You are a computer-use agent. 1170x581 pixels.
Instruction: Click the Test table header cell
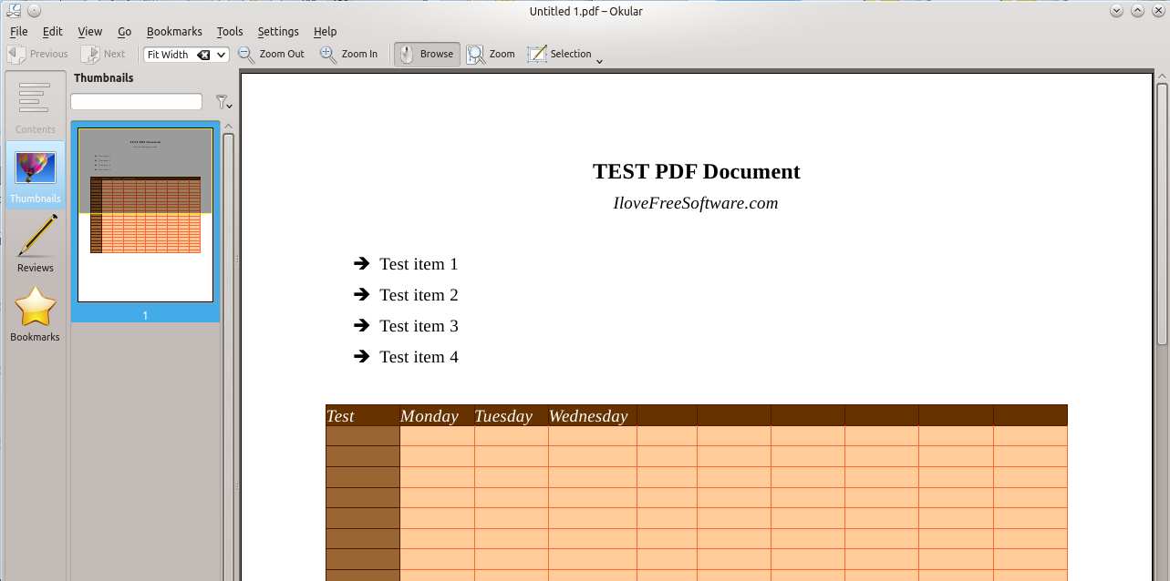pyautogui.click(x=363, y=415)
